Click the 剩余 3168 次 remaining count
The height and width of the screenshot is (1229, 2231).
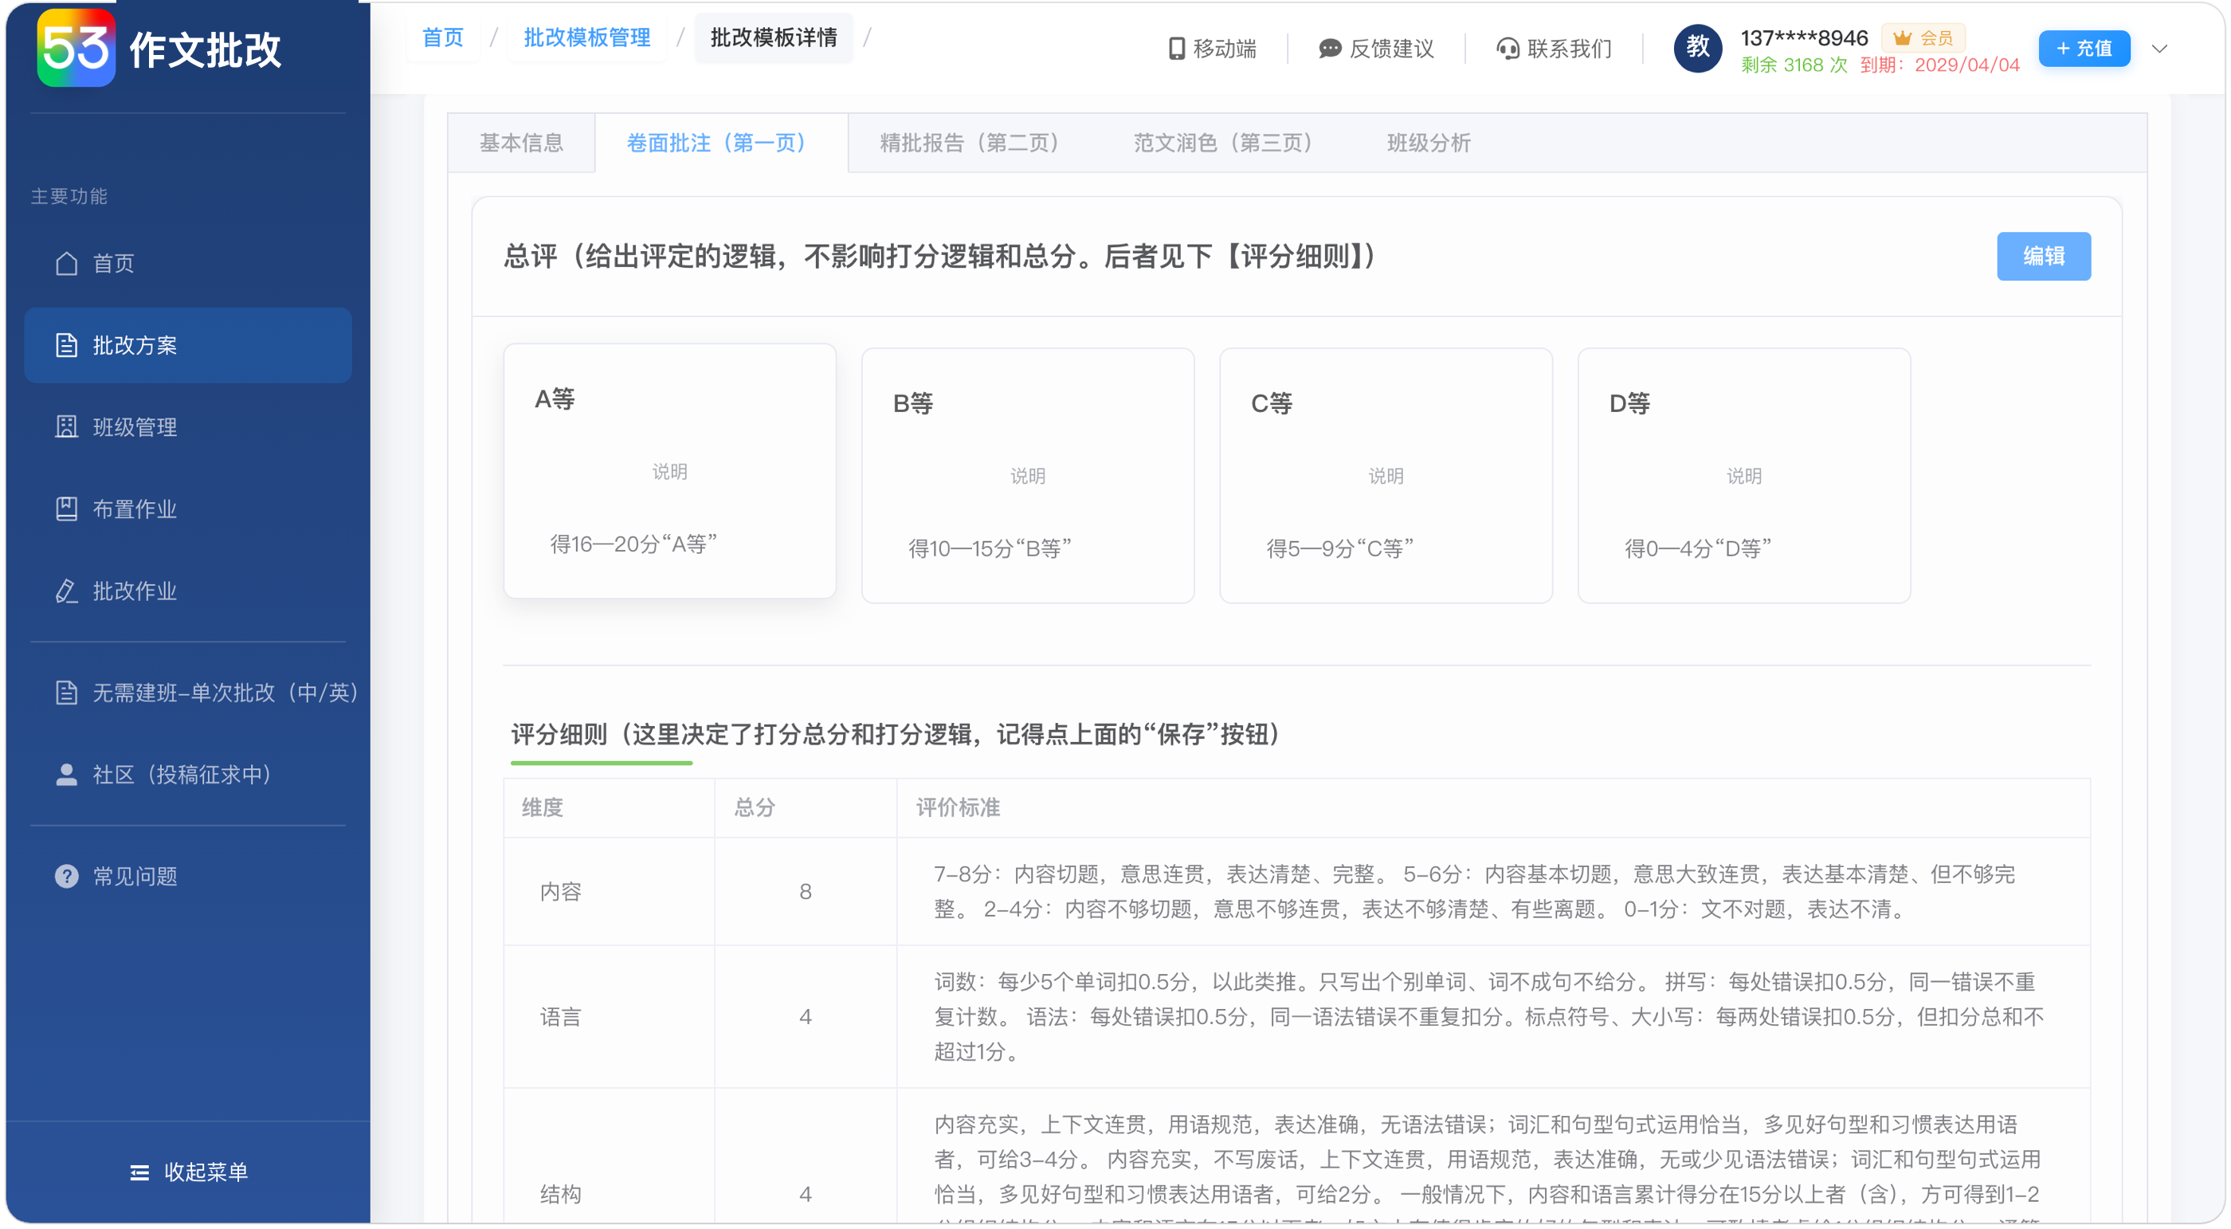(1794, 65)
